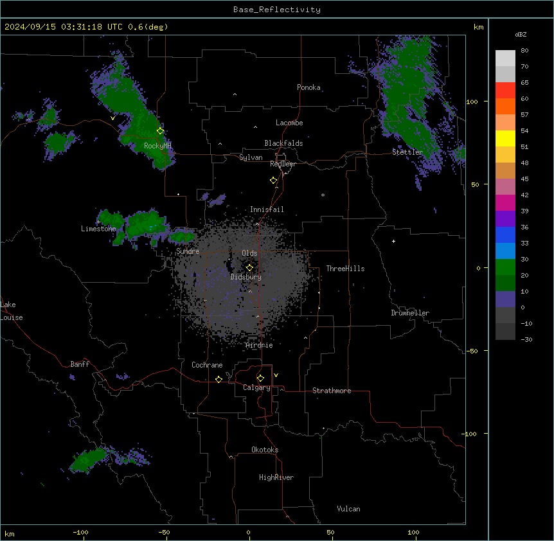Select the blue 36-33 dBZ legend swatch
This screenshot has width=554, height=541.
505,235
